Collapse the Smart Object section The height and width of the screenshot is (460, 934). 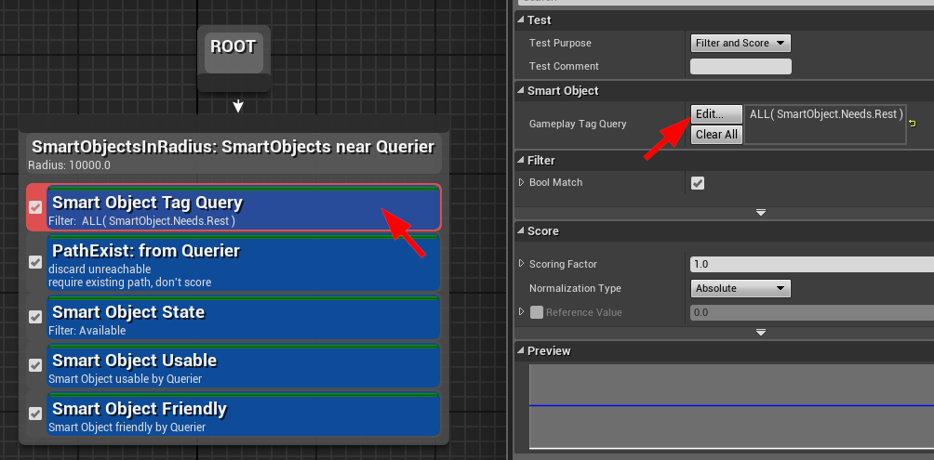pyautogui.click(x=521, y=91)
